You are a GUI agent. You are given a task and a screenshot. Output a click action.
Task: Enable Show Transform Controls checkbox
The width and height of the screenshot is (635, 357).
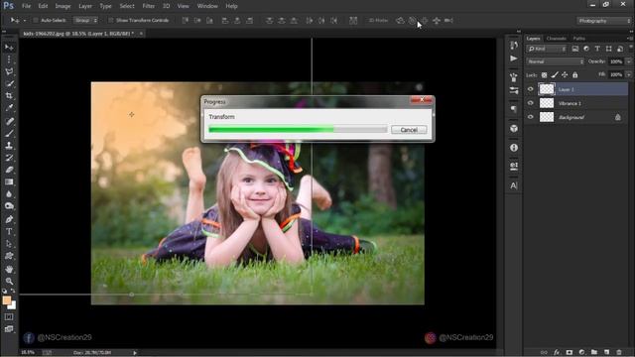110,20
